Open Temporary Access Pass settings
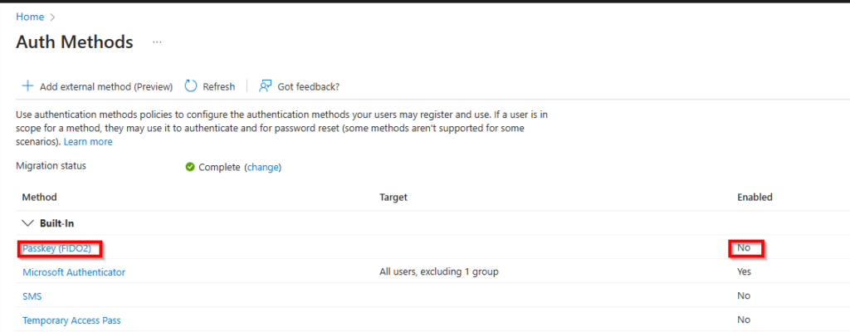 (x=72, y=320)
